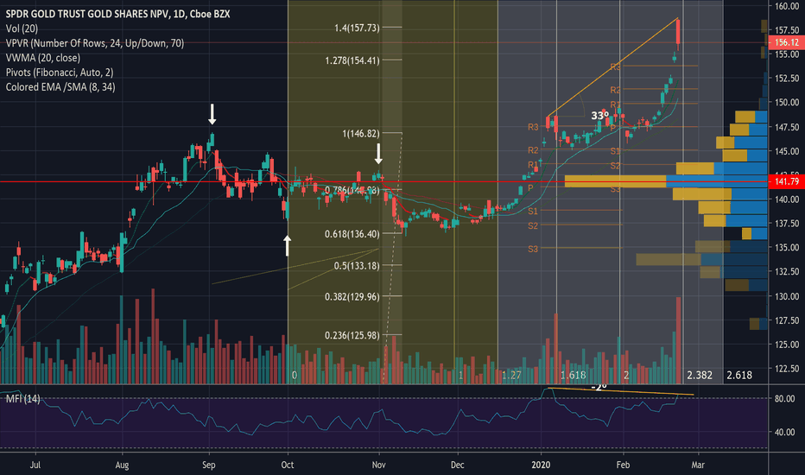Viewport: 805px width, 475px height.
Task: Click the 145.00 price axis label
Action: pyautogui.click(x=787, y=151)
